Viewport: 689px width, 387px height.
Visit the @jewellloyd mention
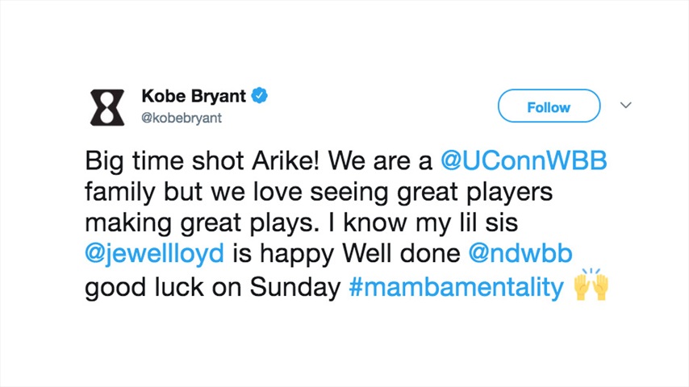pyautogui.click(x=154, y=255)
